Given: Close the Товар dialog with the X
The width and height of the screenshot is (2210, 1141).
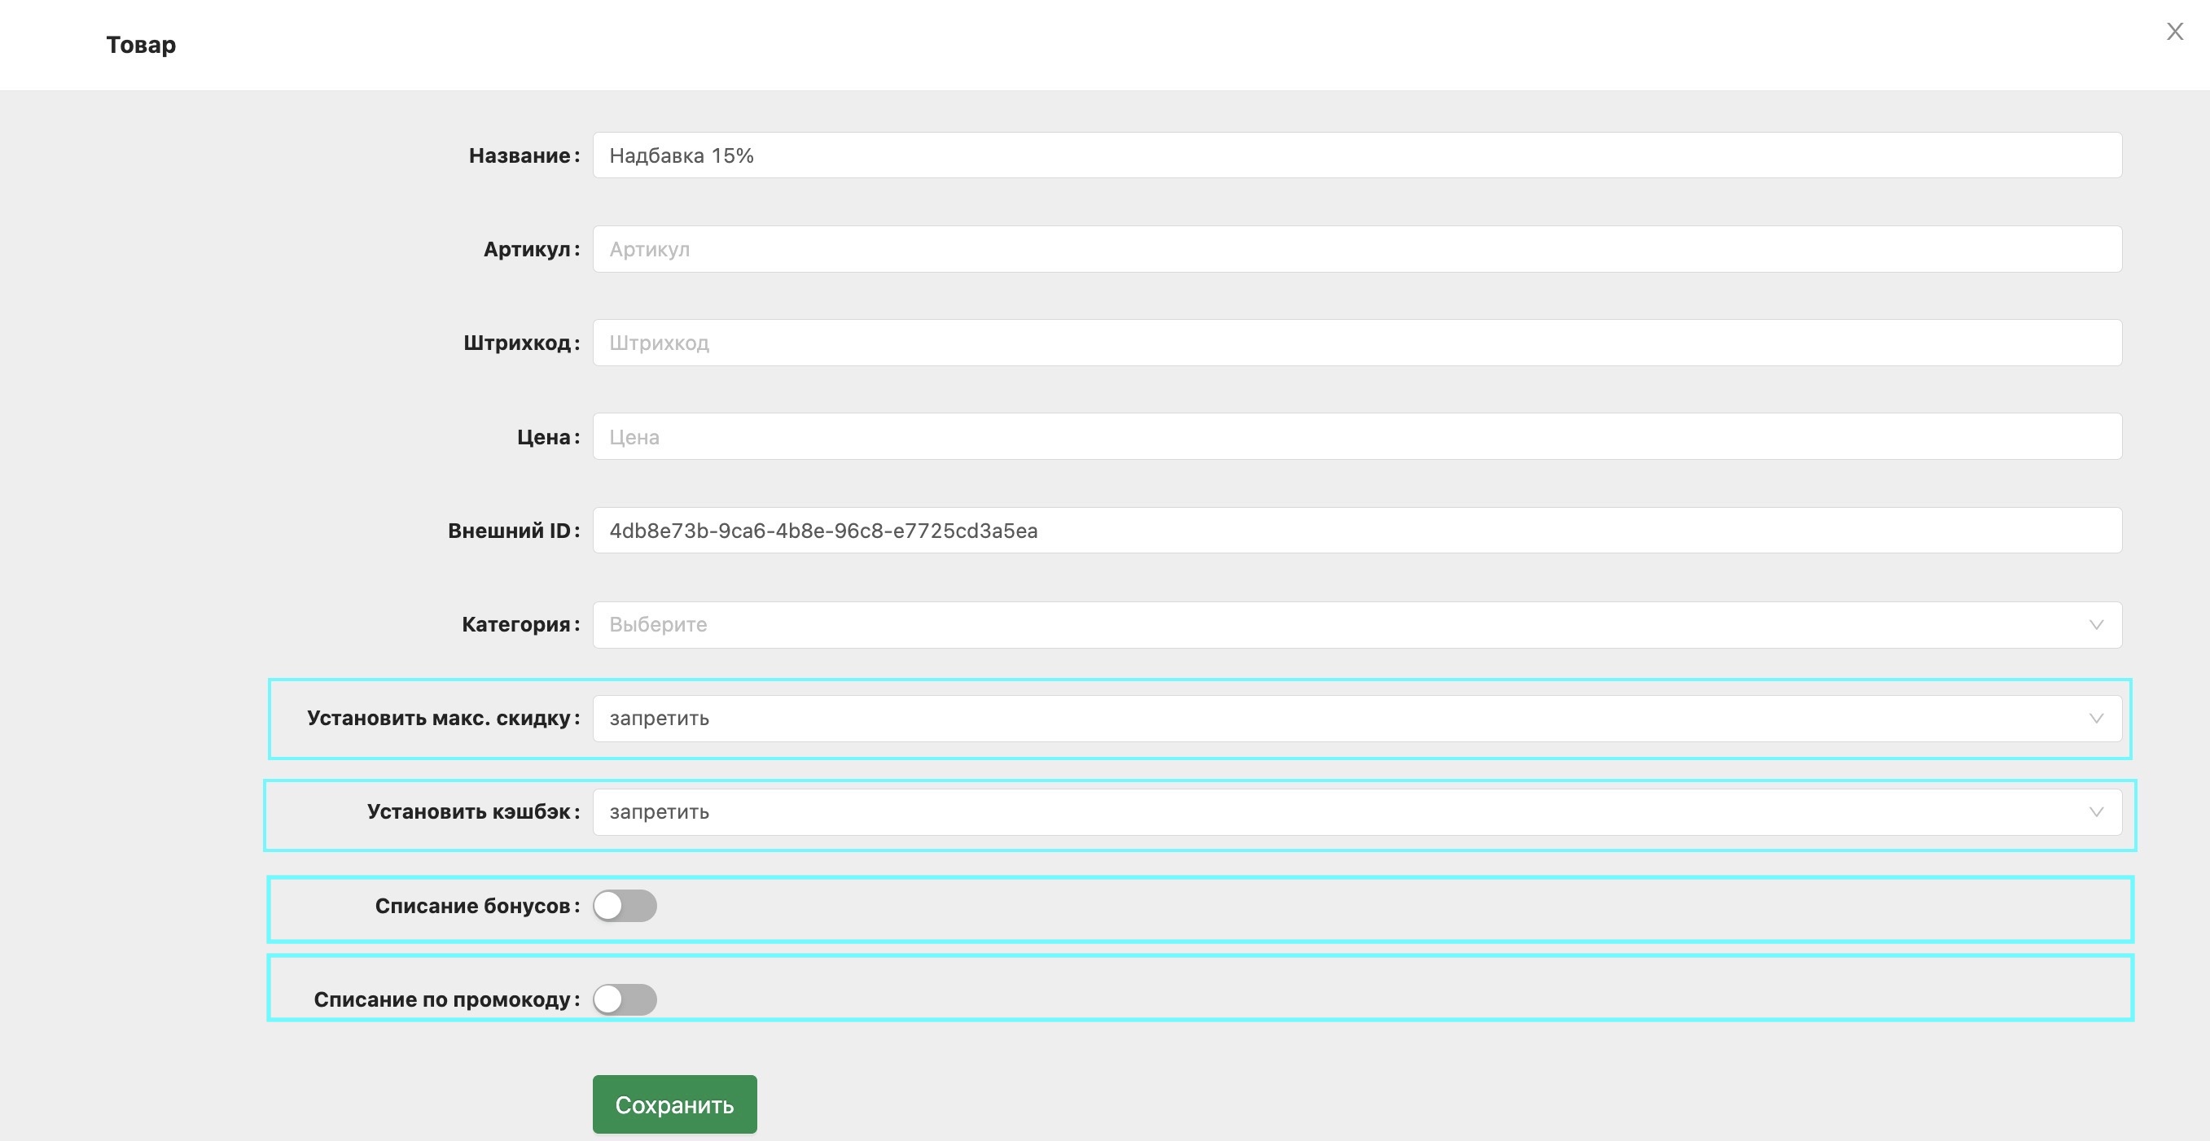Looking at the screenshot, I should 2174,32.
